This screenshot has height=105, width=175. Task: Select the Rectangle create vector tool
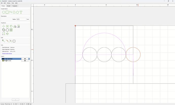(7, 12)
